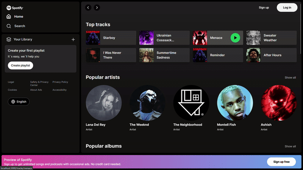Show all popular artists
The height and width of the screenshot is (170, 303).
[290, 77]
